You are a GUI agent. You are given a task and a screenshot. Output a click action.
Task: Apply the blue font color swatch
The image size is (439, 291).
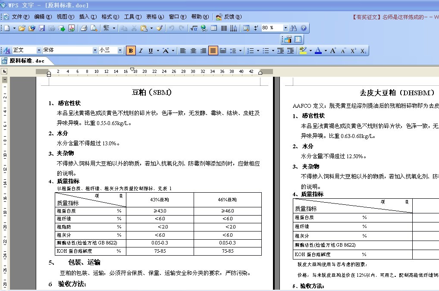(318, 50)
